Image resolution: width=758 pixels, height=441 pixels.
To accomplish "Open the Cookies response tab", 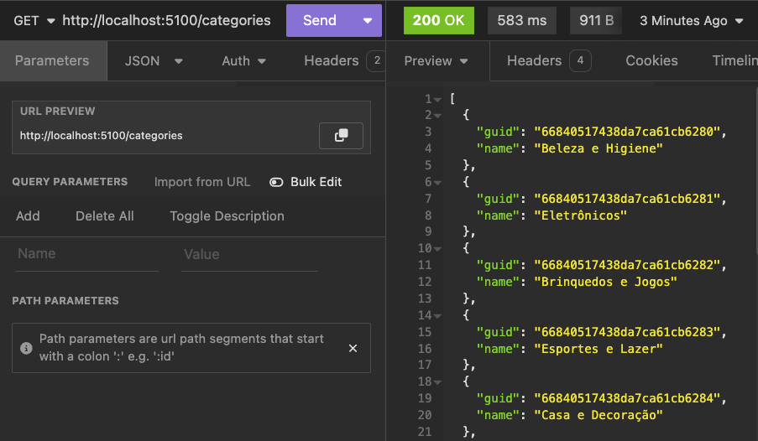I will click(x=651, y=60).
